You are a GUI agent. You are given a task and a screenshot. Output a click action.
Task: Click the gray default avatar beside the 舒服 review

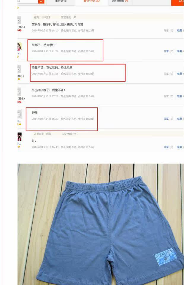pos(19,114)
